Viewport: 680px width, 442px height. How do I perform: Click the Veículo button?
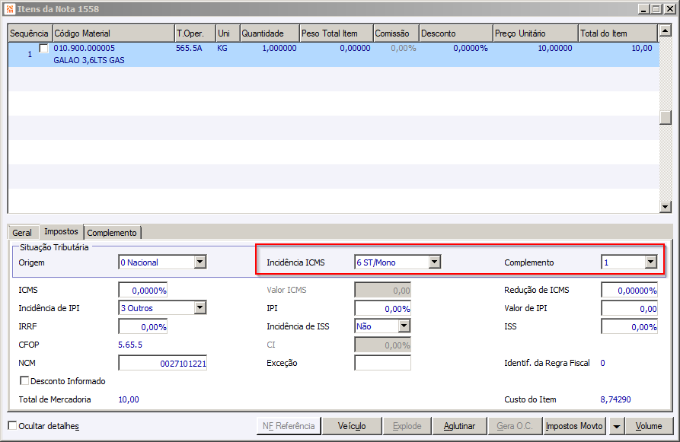pos(352,426)
